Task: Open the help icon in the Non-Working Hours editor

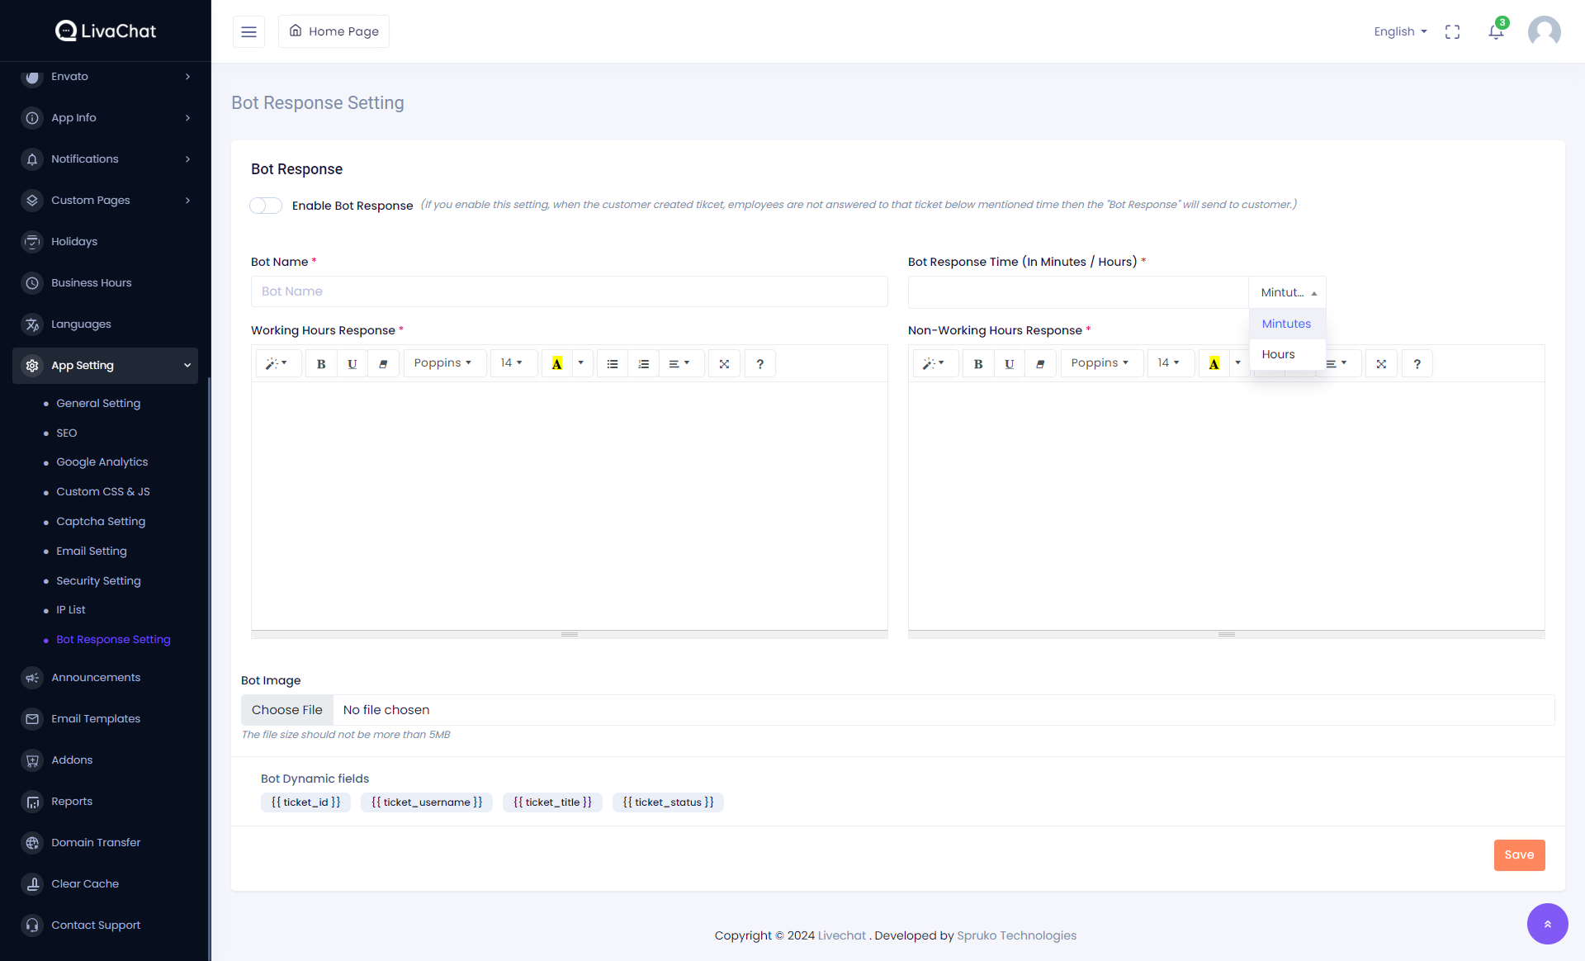Action: pyautogui.click(x=1417, y=363)
